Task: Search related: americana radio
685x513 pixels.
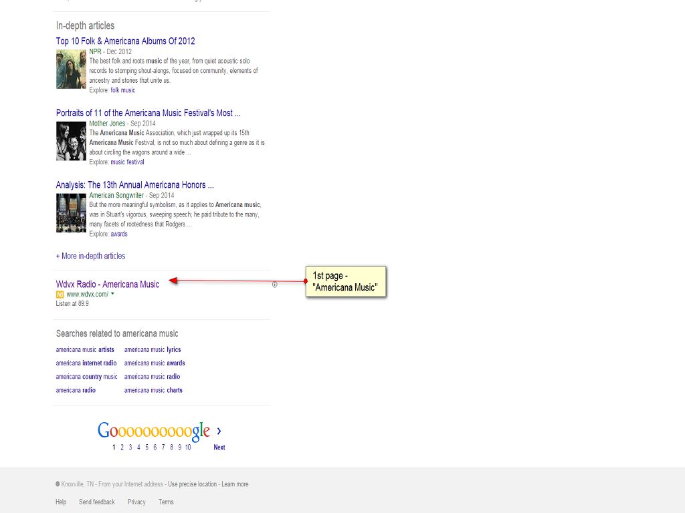Action: tap(76, 390)
